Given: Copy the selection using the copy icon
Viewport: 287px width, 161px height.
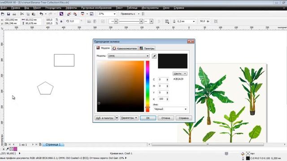Looking at the screenshot, I should [28, 14].
